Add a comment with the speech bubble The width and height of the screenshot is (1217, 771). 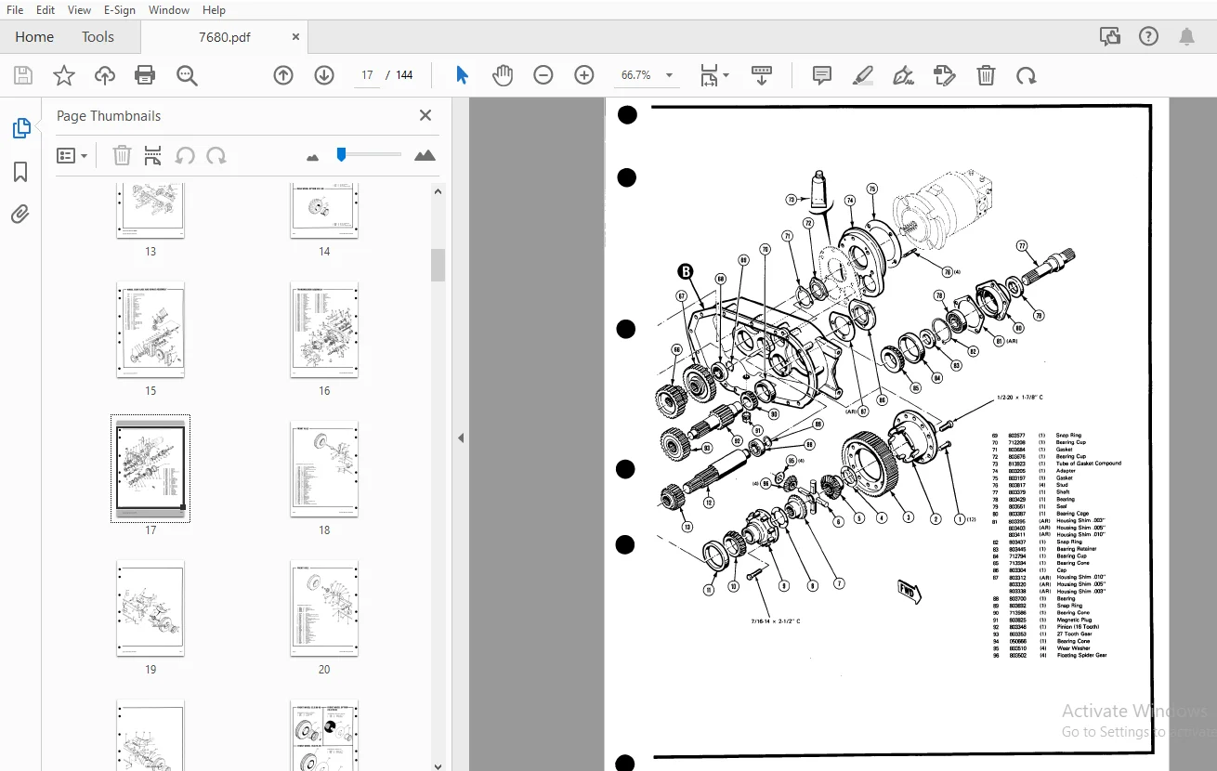[x=822, y=75]
